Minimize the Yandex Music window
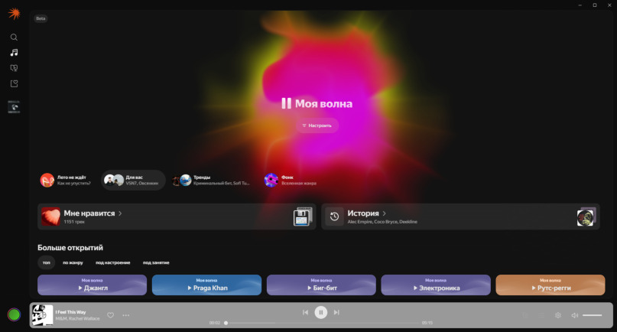Viewport: 617px width, 332px height. (x=580, y=5)
